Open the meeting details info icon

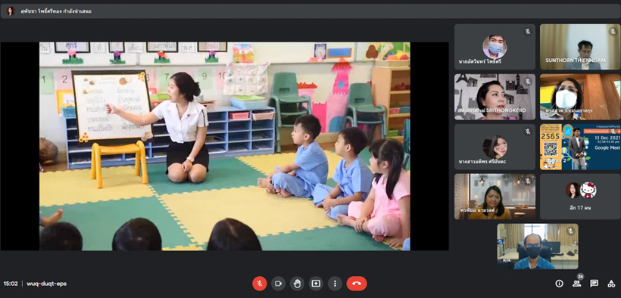click(559, 284)
